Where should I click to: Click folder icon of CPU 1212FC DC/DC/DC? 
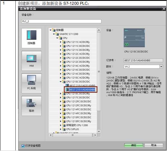click(x=64, y=101)
